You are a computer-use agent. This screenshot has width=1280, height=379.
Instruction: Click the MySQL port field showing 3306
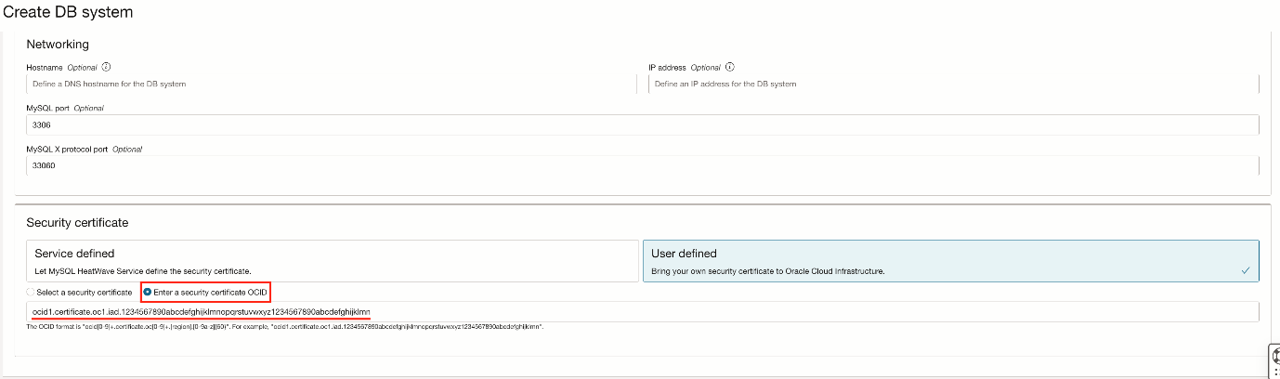click(643, 124)
